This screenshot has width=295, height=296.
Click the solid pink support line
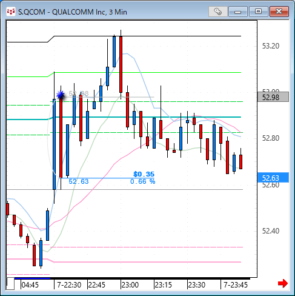[x=147, y=262]
